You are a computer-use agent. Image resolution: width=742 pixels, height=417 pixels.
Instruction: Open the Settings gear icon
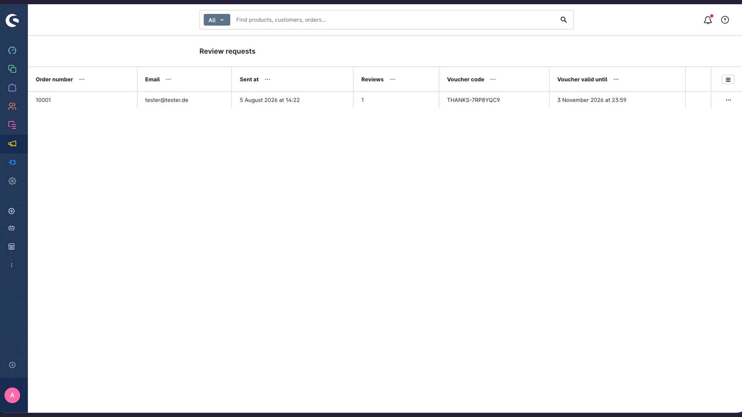(x=12, y=181)
